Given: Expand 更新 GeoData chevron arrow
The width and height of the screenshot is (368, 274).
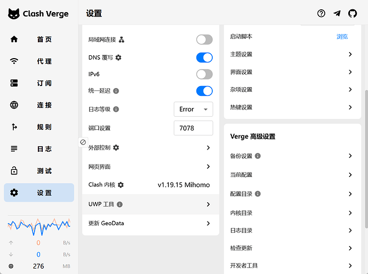Looking at the screenshot, I should 208,224.
